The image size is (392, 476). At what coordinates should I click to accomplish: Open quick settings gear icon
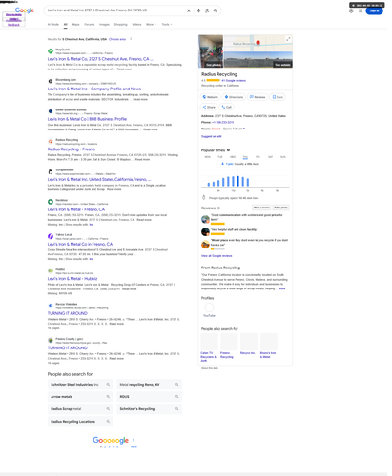click(x=351, y=10)
